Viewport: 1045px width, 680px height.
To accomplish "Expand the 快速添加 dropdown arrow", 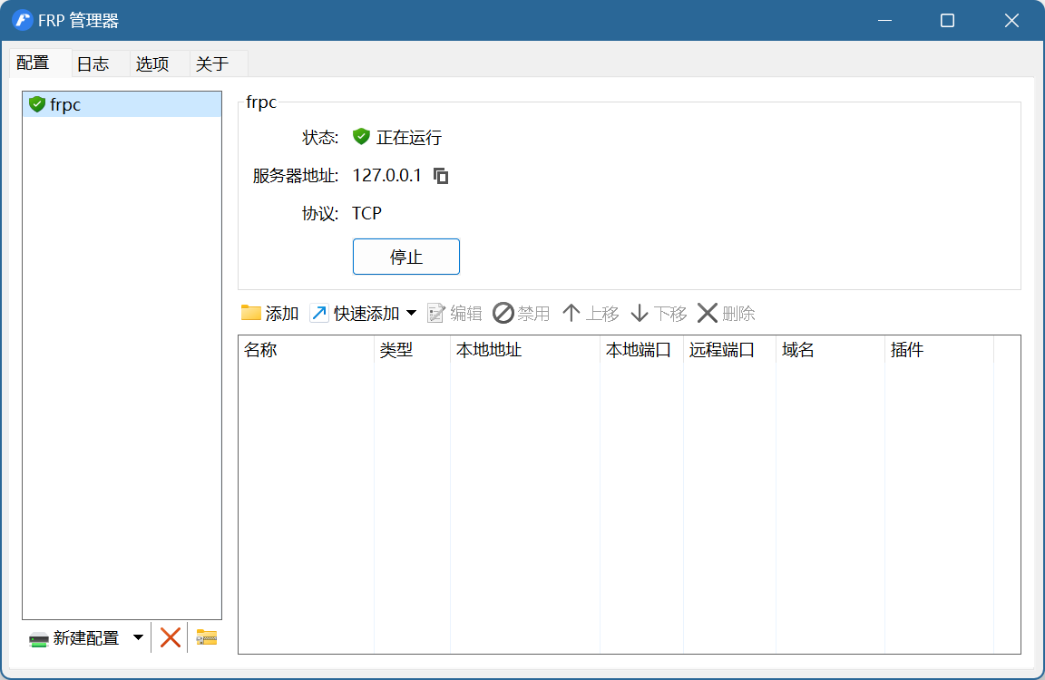I will point(411,314).
